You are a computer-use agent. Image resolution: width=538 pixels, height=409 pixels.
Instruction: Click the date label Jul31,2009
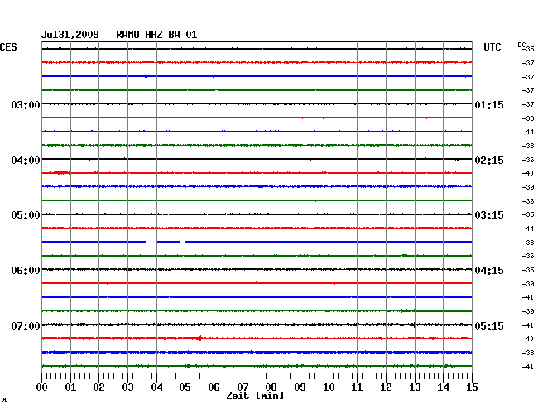(70, 35)
